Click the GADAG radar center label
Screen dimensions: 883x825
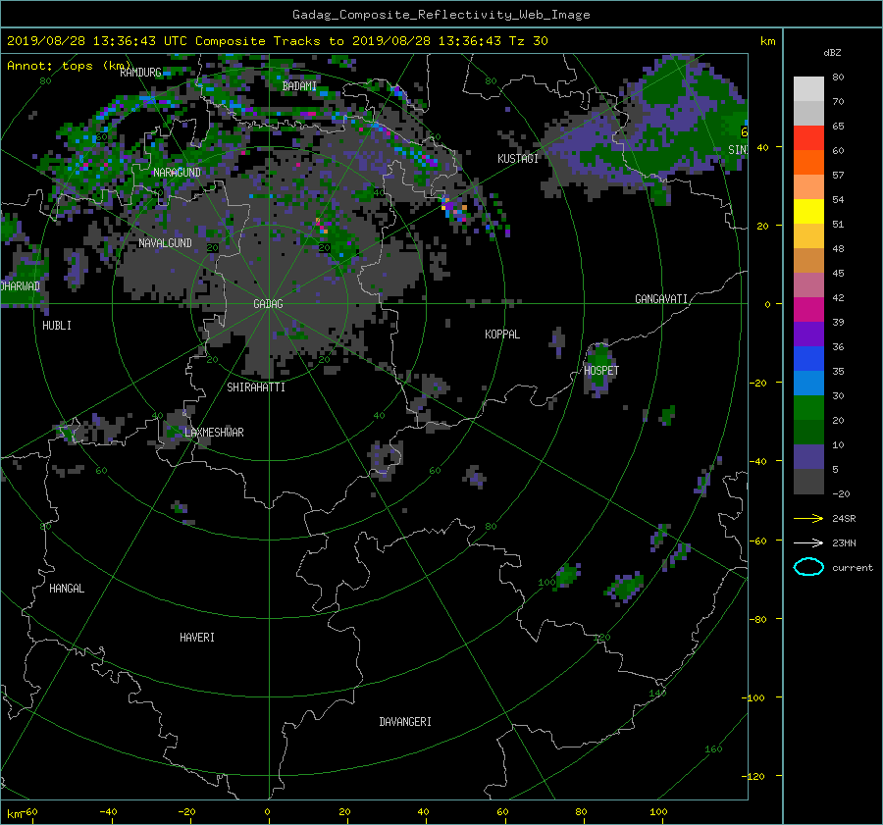[x=268, y=304]
